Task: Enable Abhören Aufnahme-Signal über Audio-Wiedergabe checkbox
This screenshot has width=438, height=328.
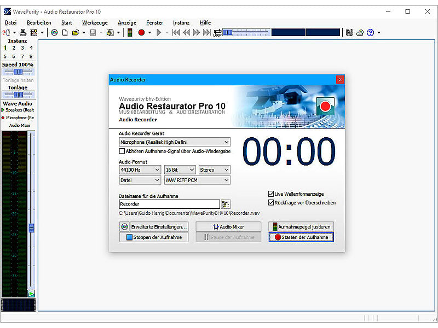Action: click(x=122, y=151)
